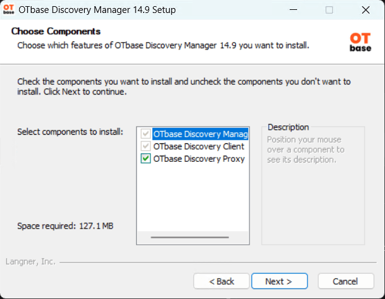The height and width of the screenshot is (299, 385).
Task: Close the setup window
Action: [x=366, y=10]
